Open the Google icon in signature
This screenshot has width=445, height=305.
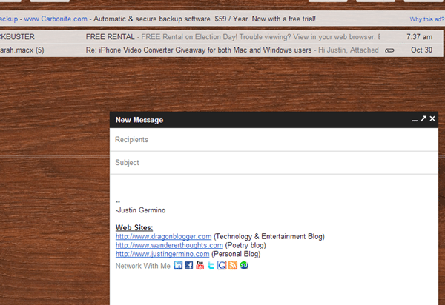tap(222, 265)
